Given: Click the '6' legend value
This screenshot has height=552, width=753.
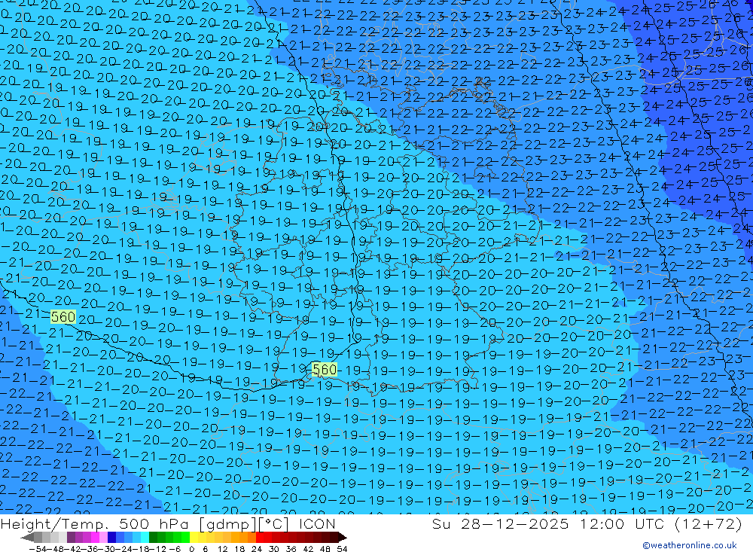Looking at the screenshot, I should [x=205, y=549].
